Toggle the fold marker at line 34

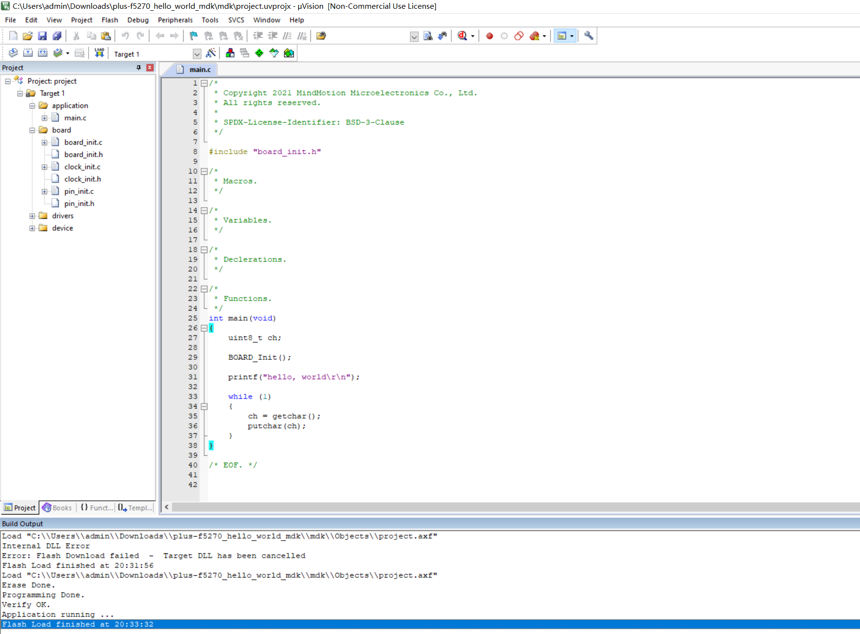pos(204,406)
